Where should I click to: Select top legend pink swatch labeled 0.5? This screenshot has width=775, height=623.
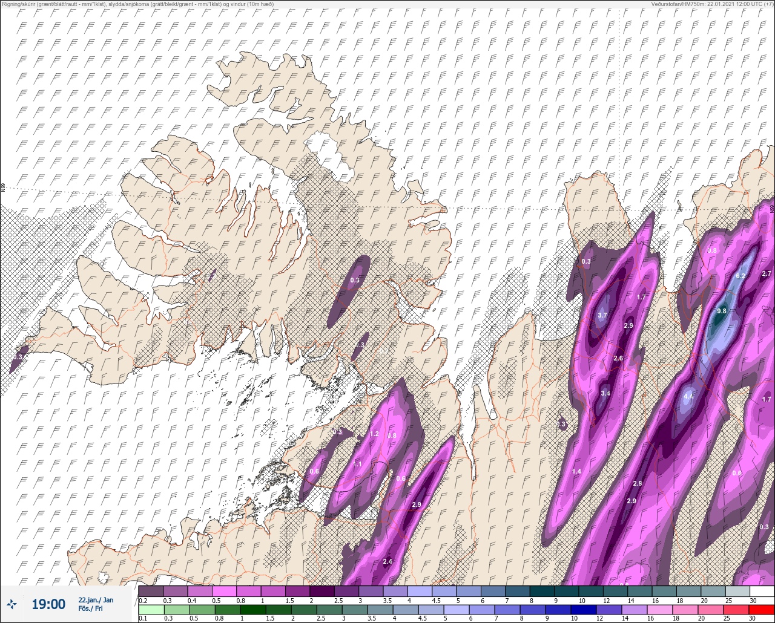224,591
